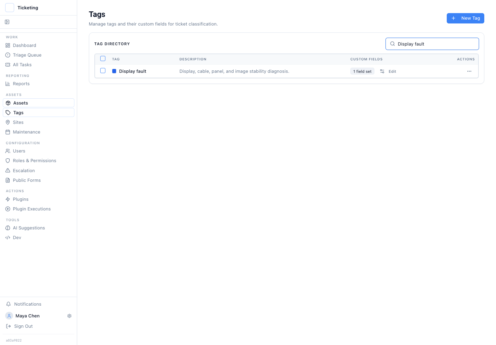This screenshot has width=496, height=345.
Task: Switch to the Assets page
Action: click(x=39, y=103)
